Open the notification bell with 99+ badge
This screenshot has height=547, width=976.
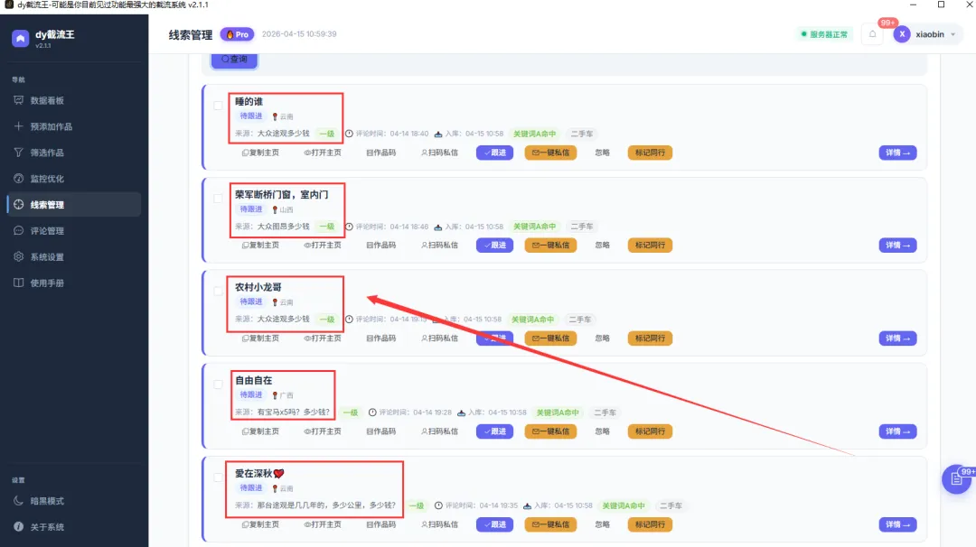[x=870, y=32]
